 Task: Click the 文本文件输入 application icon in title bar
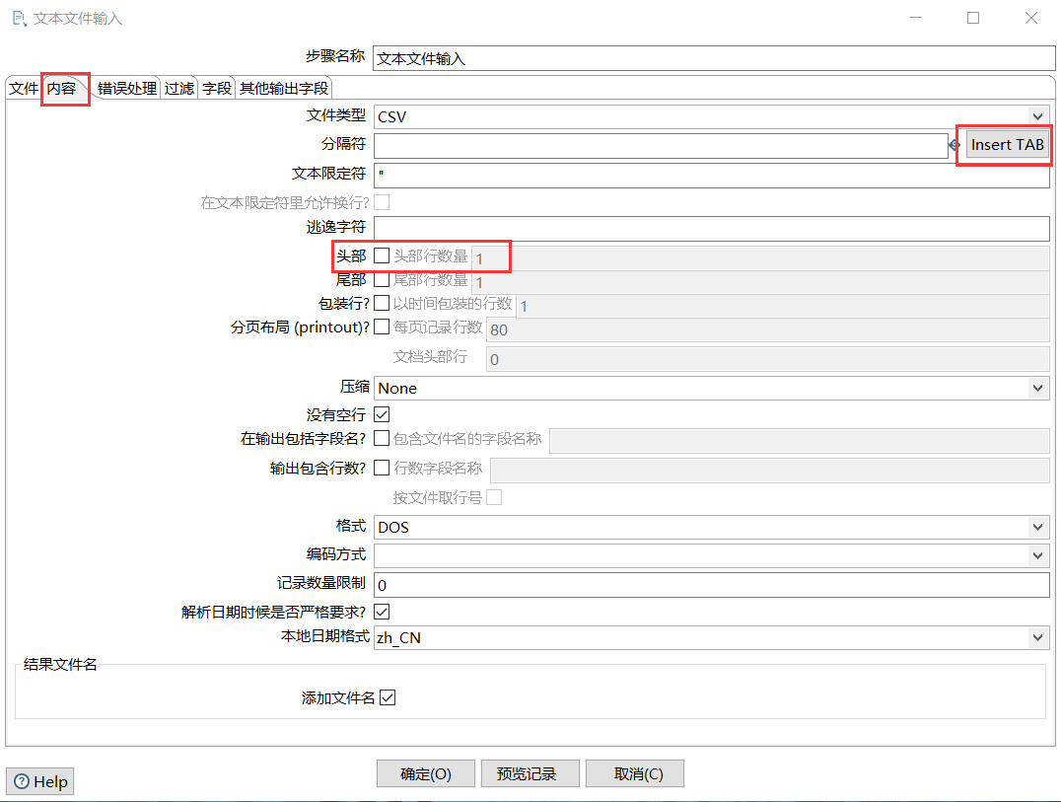(17, 18)
